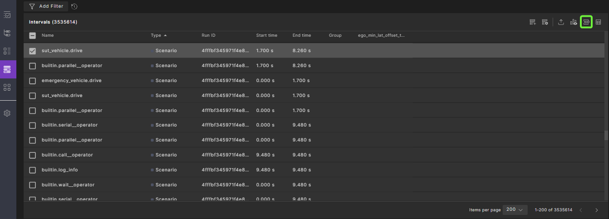Uncheck the selected sut_vehicle.drive row checkbox

[x=32, y=51]
